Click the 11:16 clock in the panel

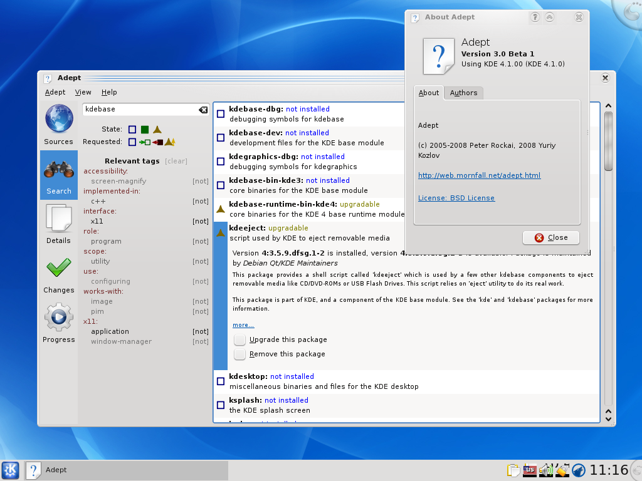click(608, 470)
